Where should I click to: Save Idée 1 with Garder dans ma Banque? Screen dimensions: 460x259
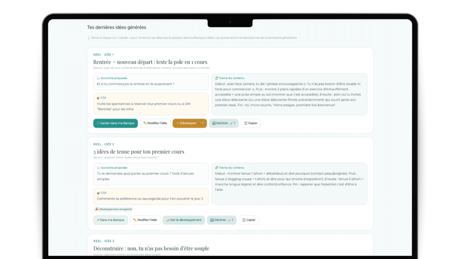(x=115, y=123)
